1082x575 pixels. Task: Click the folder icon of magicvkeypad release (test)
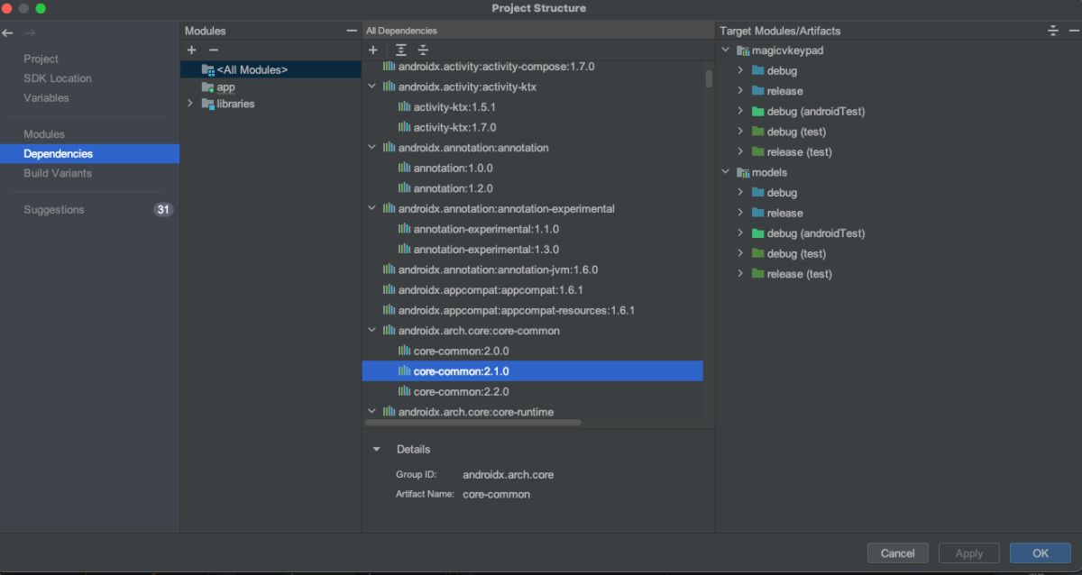[758, 151]
